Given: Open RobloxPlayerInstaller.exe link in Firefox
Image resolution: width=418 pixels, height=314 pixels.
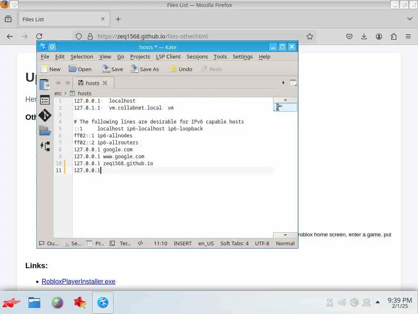Looking at the screenshot, I should [78, 281].
